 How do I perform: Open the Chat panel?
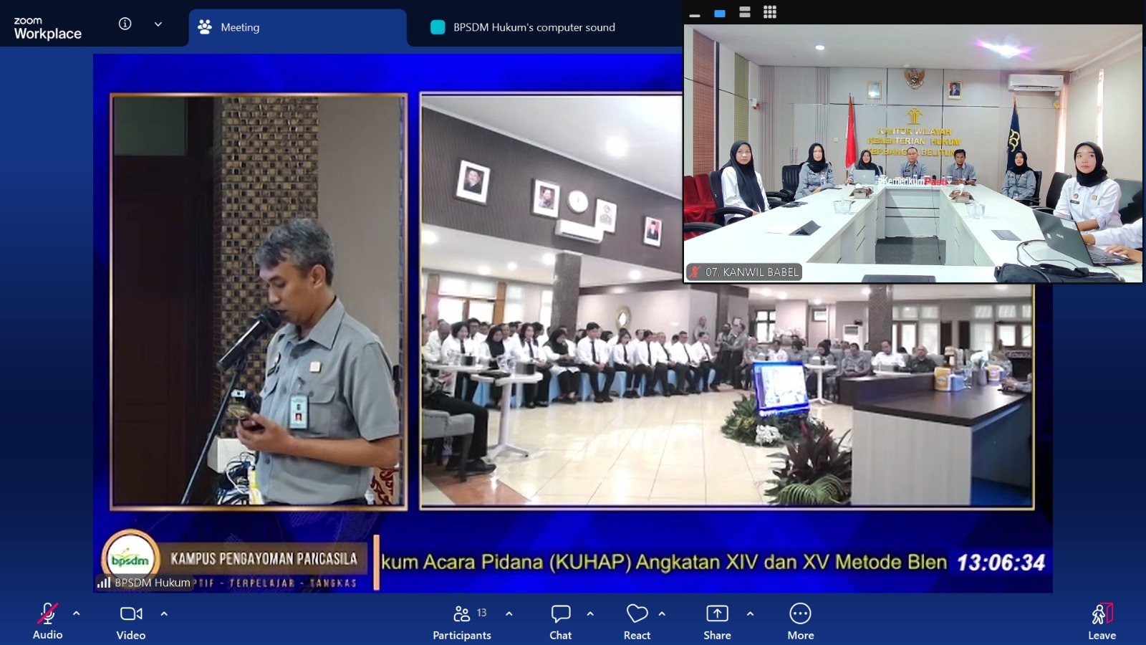click(x=561, y=621)
